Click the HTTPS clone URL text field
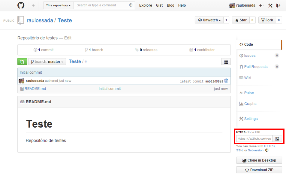This screenshot has width=286, height=176. (254, 139)
